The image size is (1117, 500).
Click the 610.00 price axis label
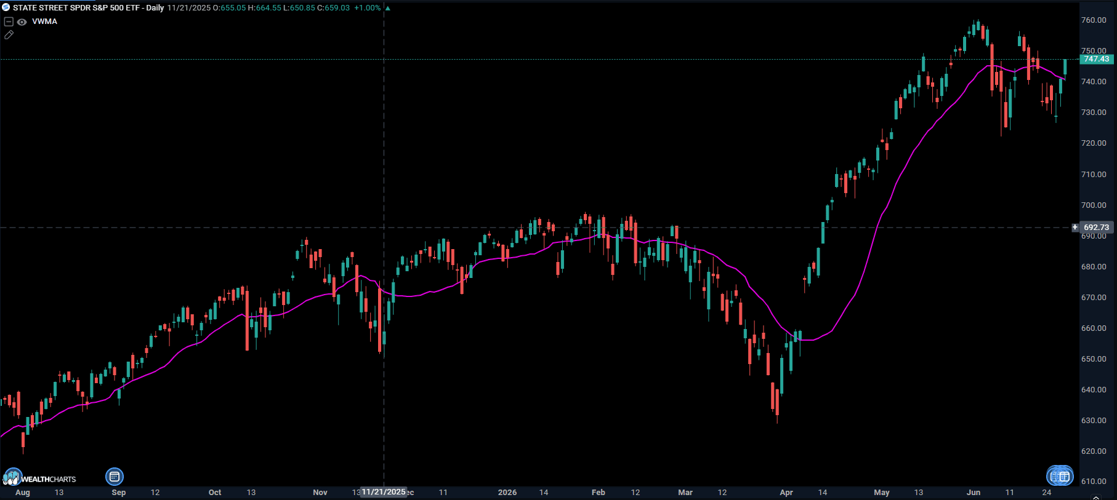click(x=1094, y=482)
